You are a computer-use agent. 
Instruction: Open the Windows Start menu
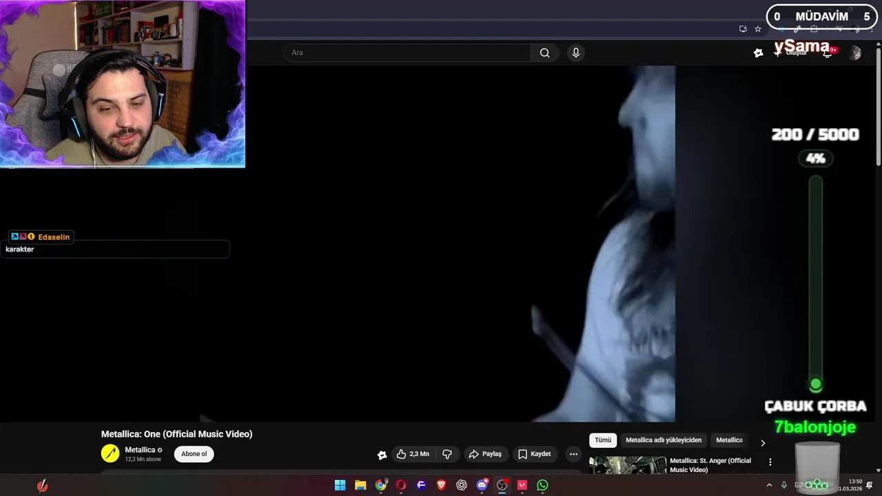(x=340, y=485)
